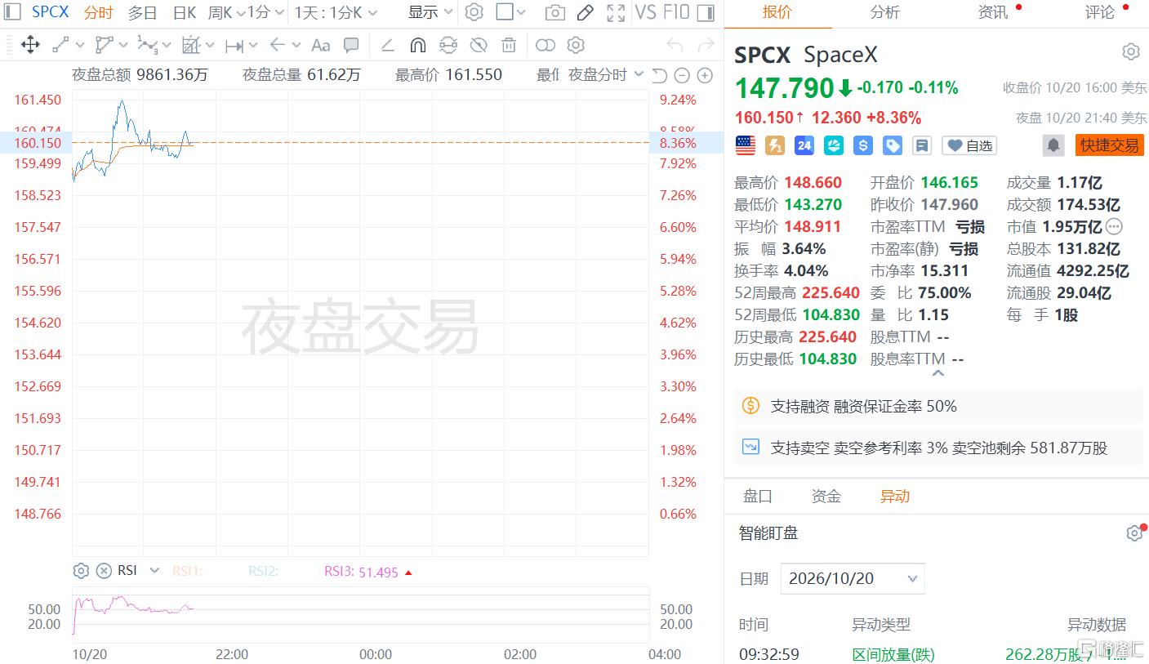The width and height of the screenshot is (1149, 664).
Task: Expand the RSI indicator dropdown arrow
Action: coord(154,571)
